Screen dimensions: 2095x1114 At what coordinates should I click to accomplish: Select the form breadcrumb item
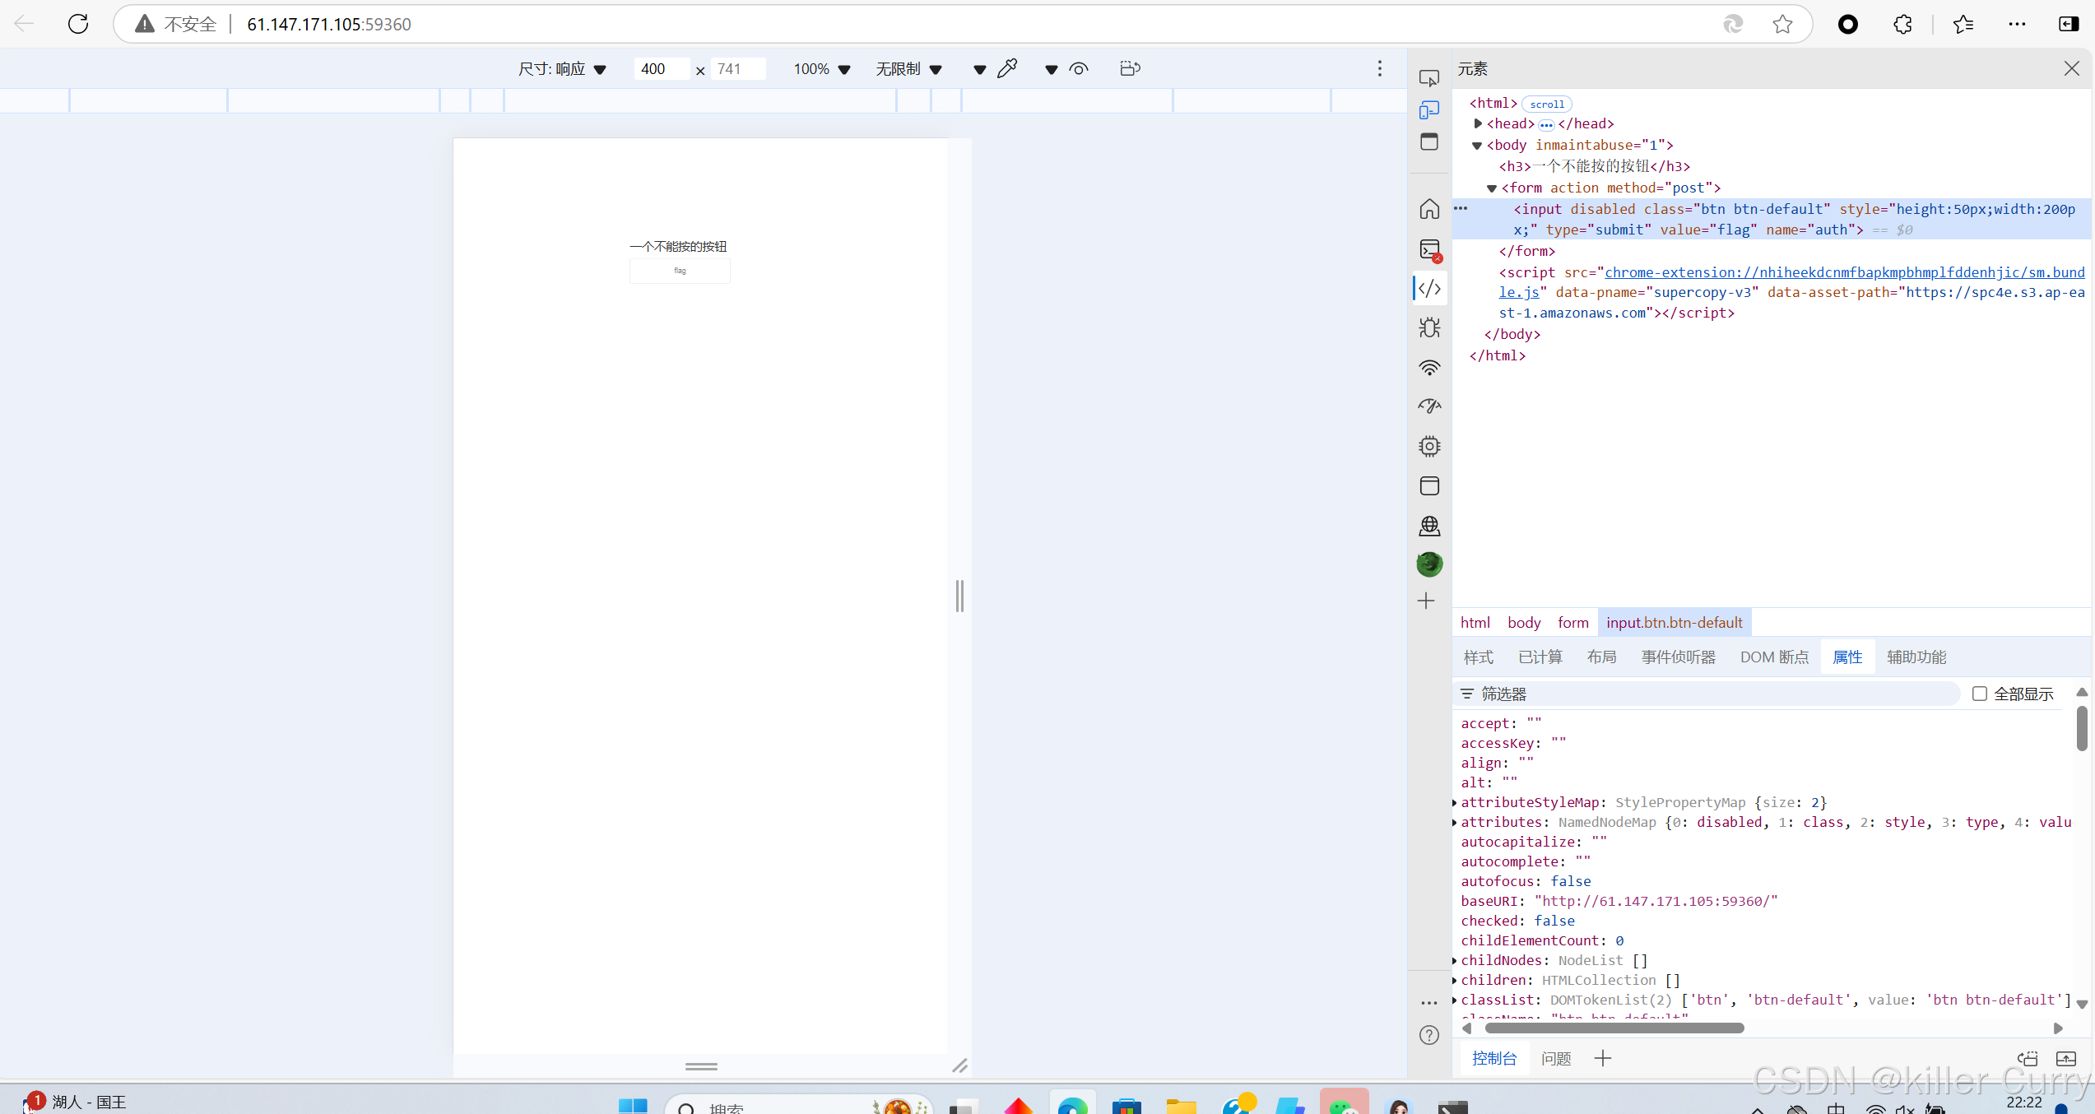click(1572, 623)
